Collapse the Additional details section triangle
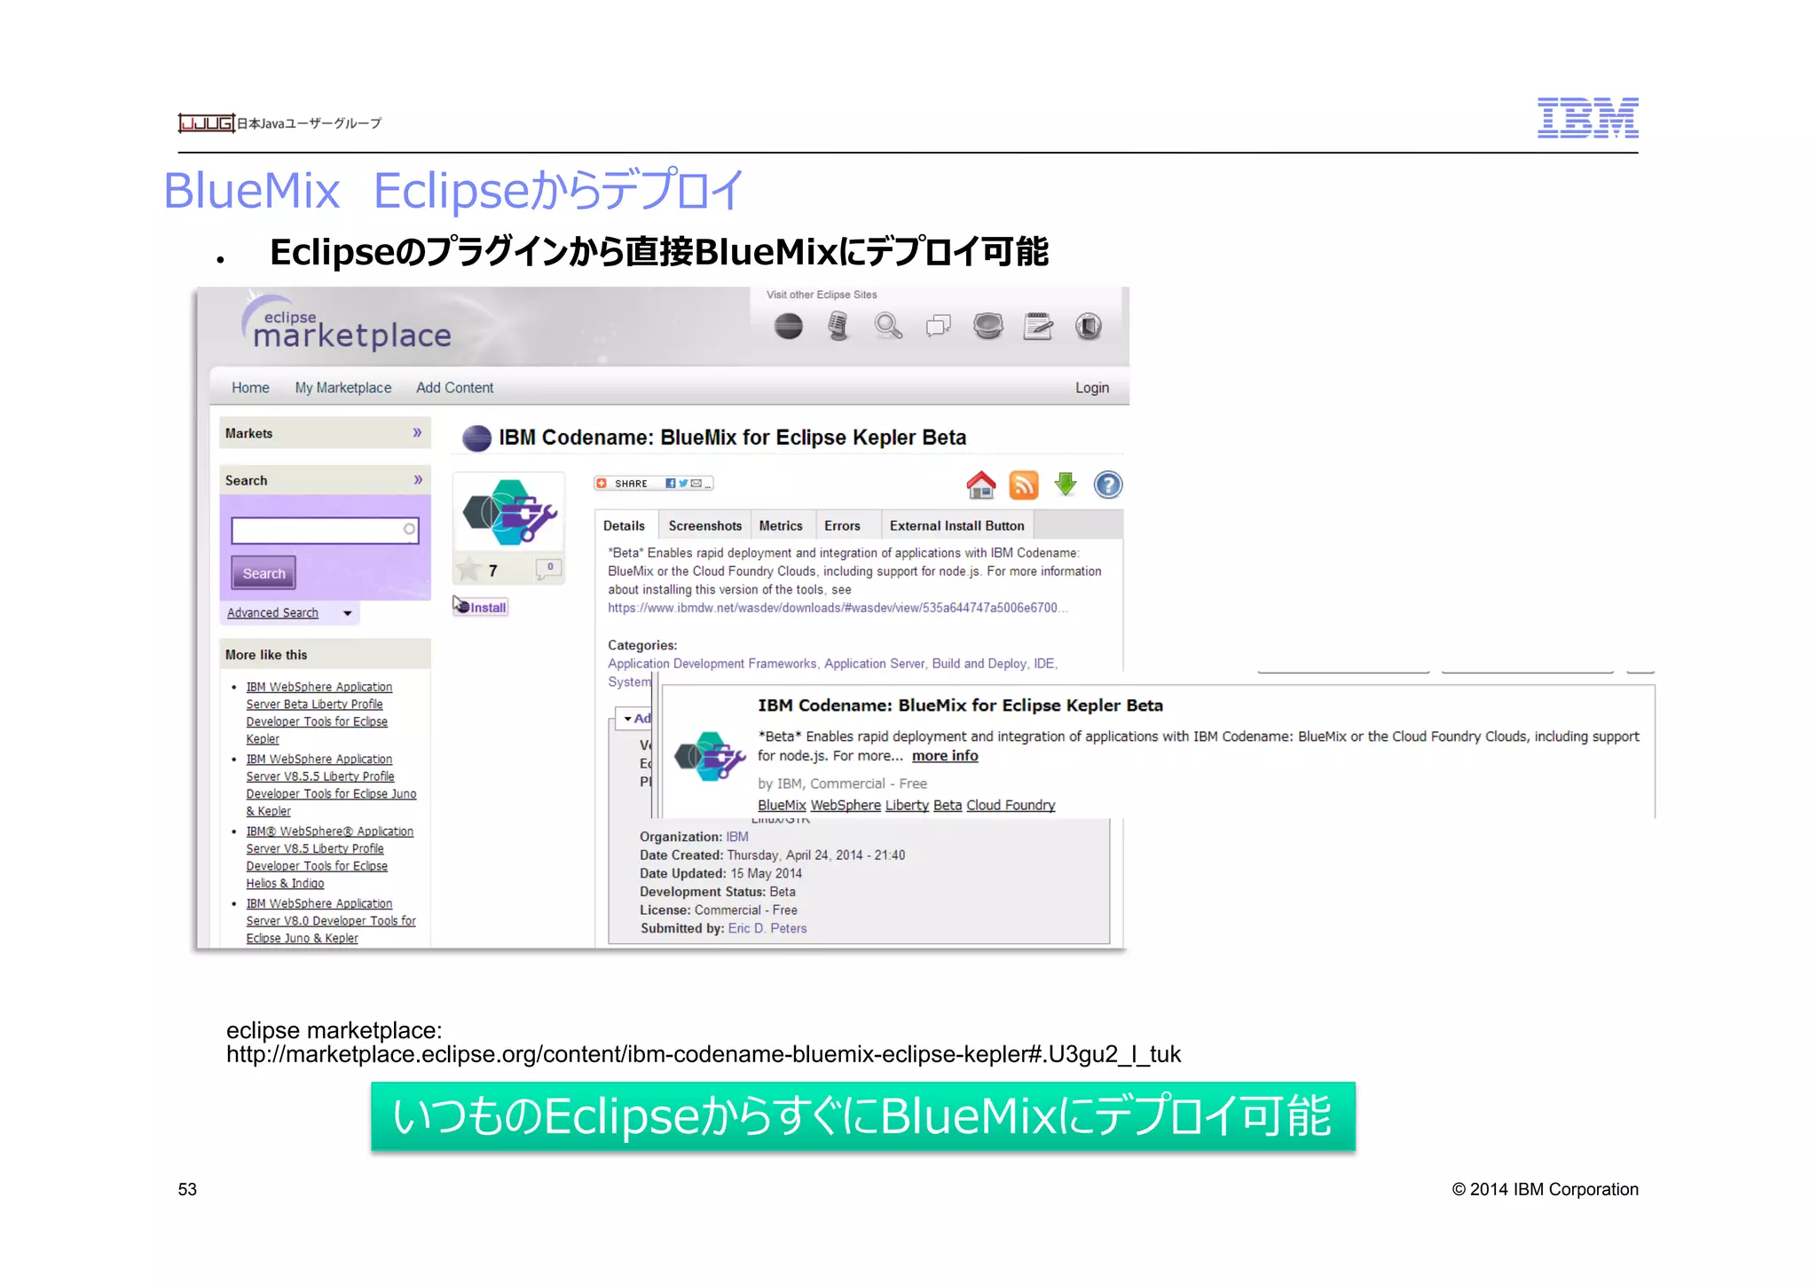Image resolution: width=1817 pixels, height=1284 pixels. (x=627, y=719)
